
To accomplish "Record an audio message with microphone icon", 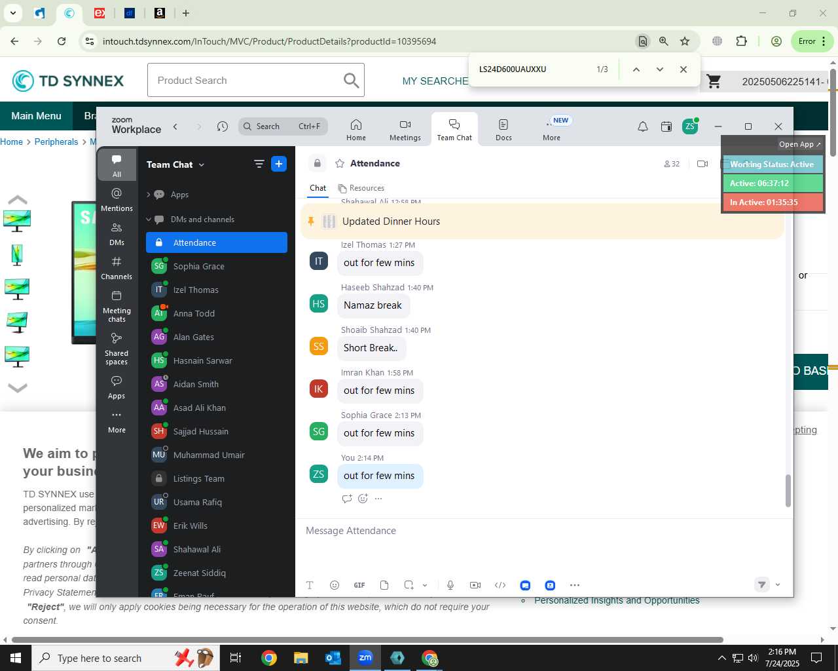I will tap(450, 585).
